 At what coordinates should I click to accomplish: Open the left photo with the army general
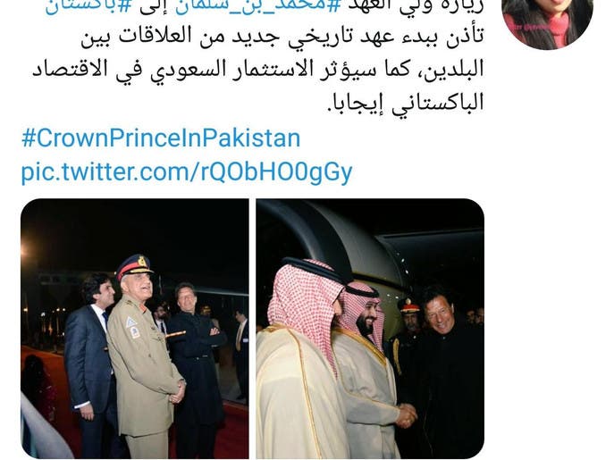tap(135, 328)
